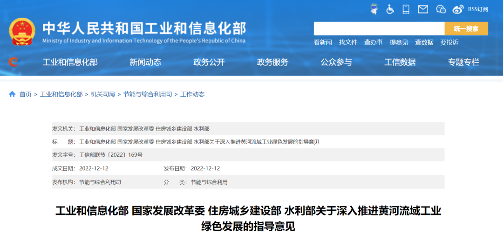The width and height of the screenshot is (503, 240).
Task: Click 节能与综合利用司 in the breadcrumb
Action: pos(148,94)
